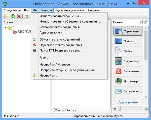This screenshot has width=151, height=120.
Task: Click the Группы column header
Action: coord(17,22)
